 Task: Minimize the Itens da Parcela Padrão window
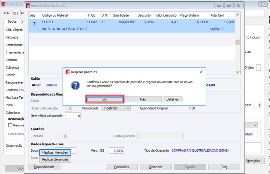point(219,5)
